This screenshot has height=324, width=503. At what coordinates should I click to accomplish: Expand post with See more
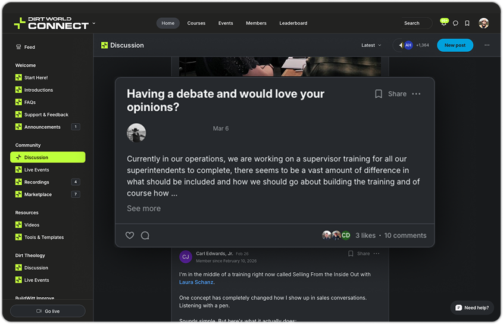pyautogui.click(x=143, y=208)
